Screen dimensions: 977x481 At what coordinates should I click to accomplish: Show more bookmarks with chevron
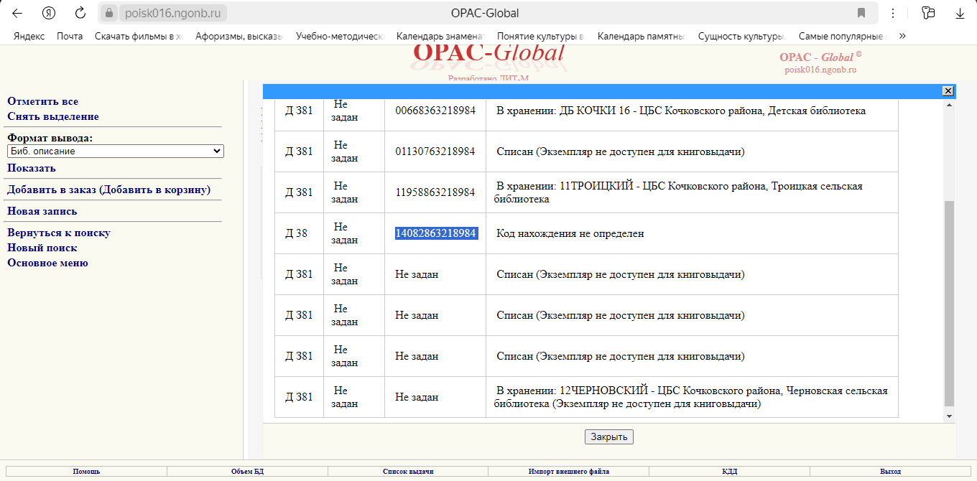(902, 35)
